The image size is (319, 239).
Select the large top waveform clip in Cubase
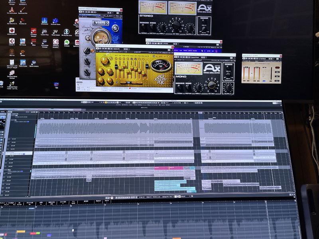point(114,128)
